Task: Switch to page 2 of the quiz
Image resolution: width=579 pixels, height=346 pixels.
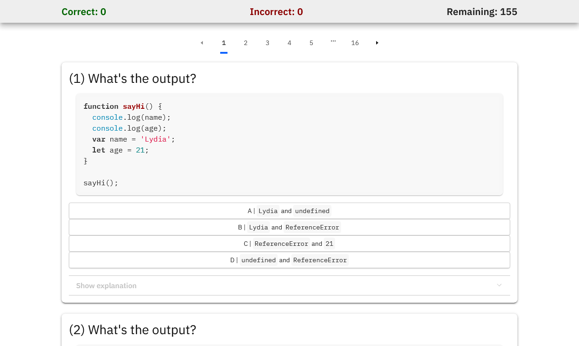Action: tap(245, 42)
